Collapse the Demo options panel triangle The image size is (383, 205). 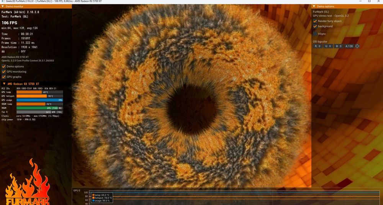pos(314,6)
